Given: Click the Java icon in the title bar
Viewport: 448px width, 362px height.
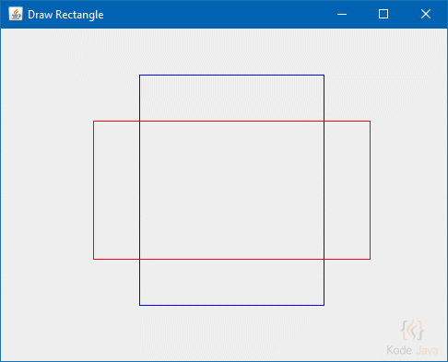Looking at the screenshot, I should click(x=16, y=14).
